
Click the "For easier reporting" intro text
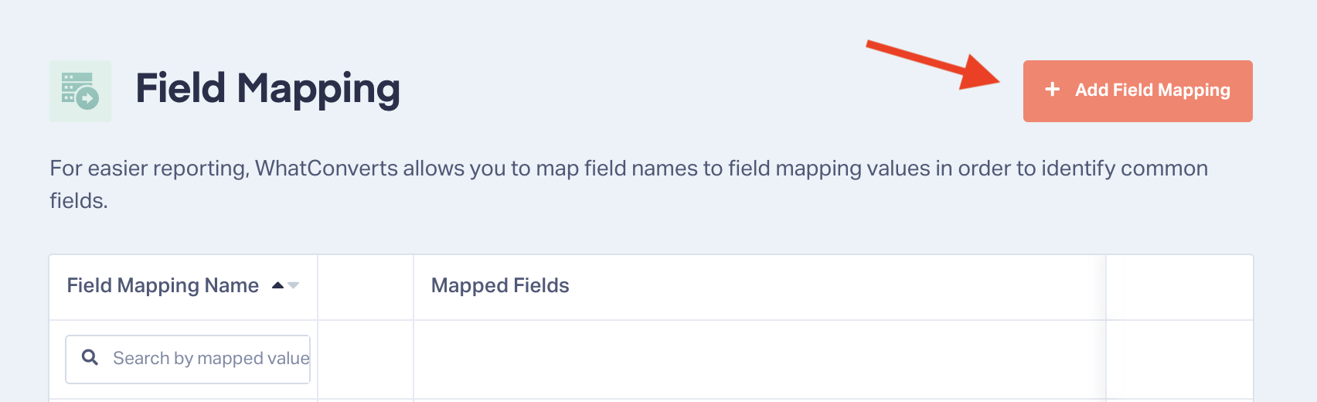point(149,169)
